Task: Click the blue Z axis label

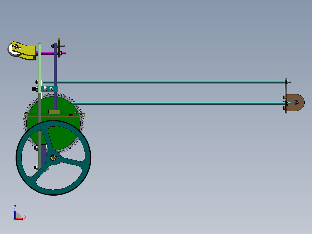Action: [15, 207]
